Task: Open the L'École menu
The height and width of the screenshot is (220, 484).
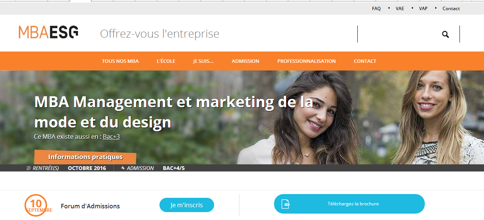Action: pos(166,61)
